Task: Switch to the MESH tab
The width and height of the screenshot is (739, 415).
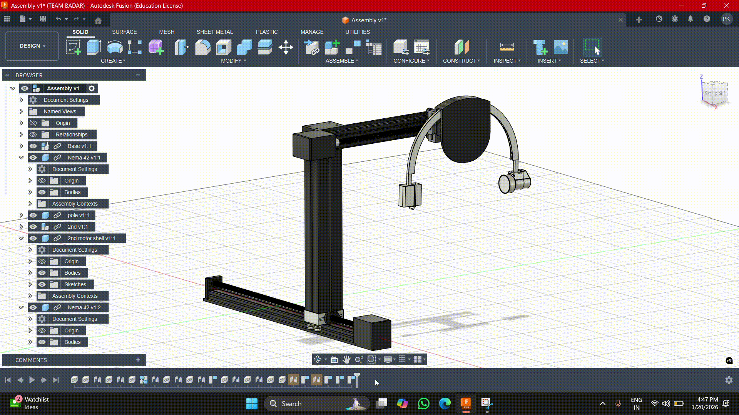Action: pyautogui.click(x=167, y=32)
